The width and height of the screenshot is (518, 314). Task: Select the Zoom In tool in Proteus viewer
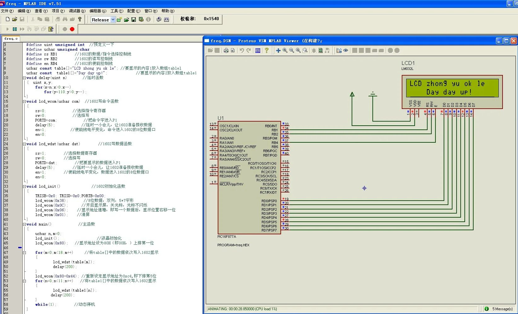click(285, 50)
